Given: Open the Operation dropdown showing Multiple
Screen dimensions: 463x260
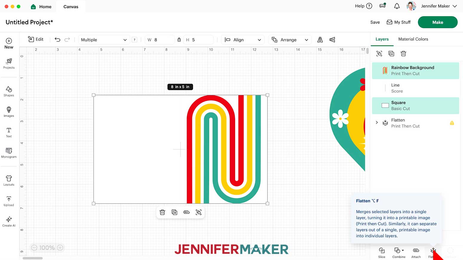Looking at the screenshot, I should pos(104,40).
